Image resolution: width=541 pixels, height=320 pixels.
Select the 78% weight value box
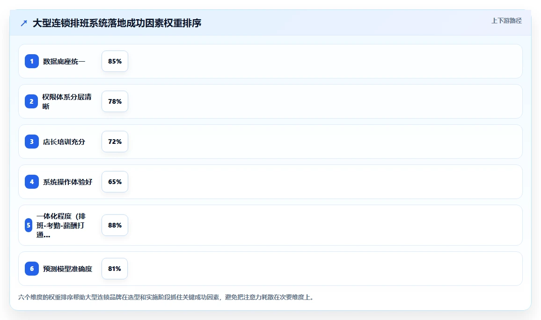[x=115, y=101]
